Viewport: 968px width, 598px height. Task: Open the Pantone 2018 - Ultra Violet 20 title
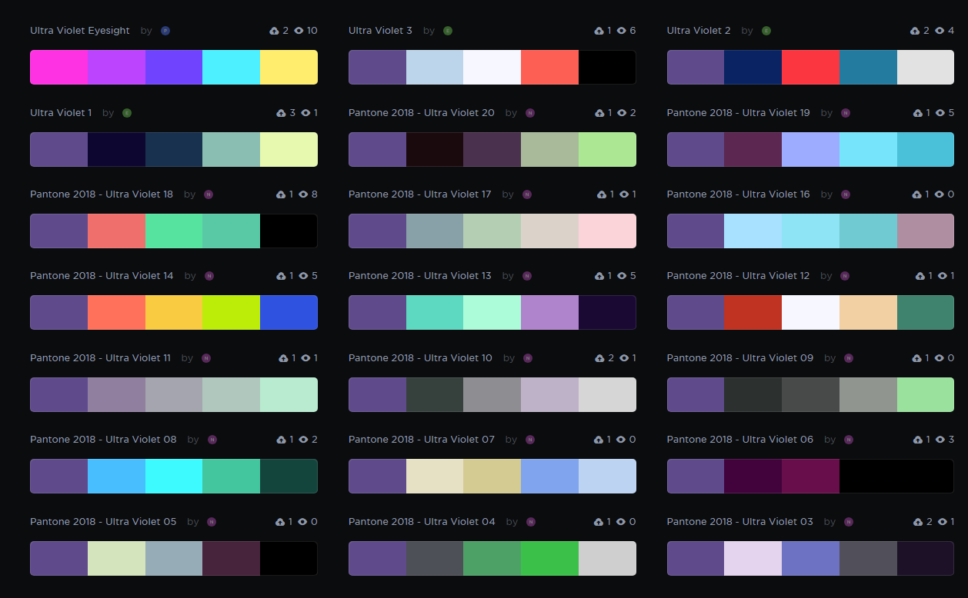[422, 113]
